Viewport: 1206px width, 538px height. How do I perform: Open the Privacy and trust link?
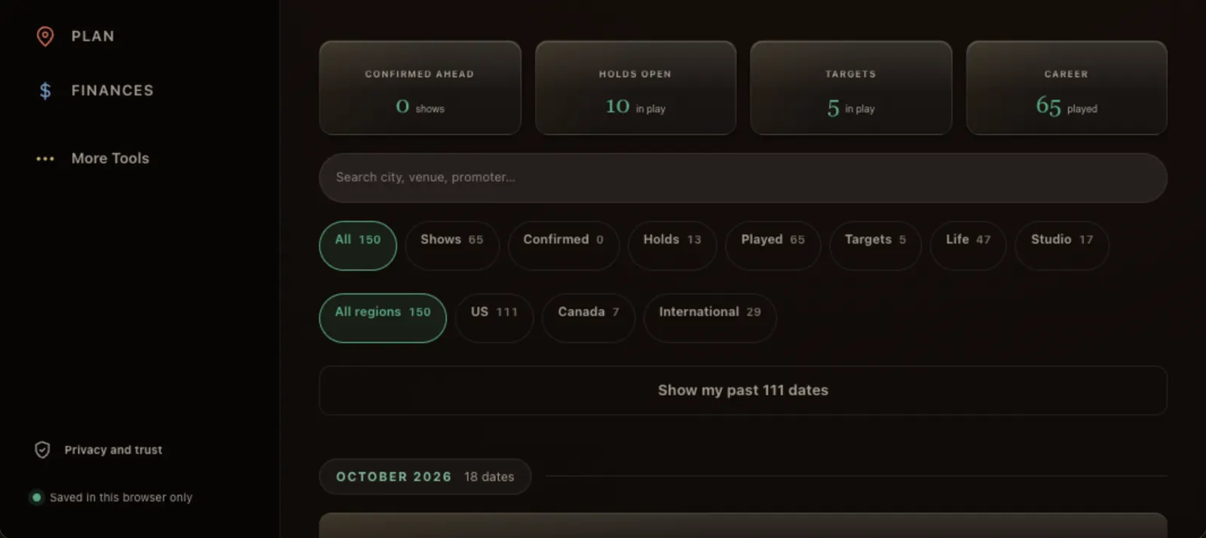tap(113, 450)
